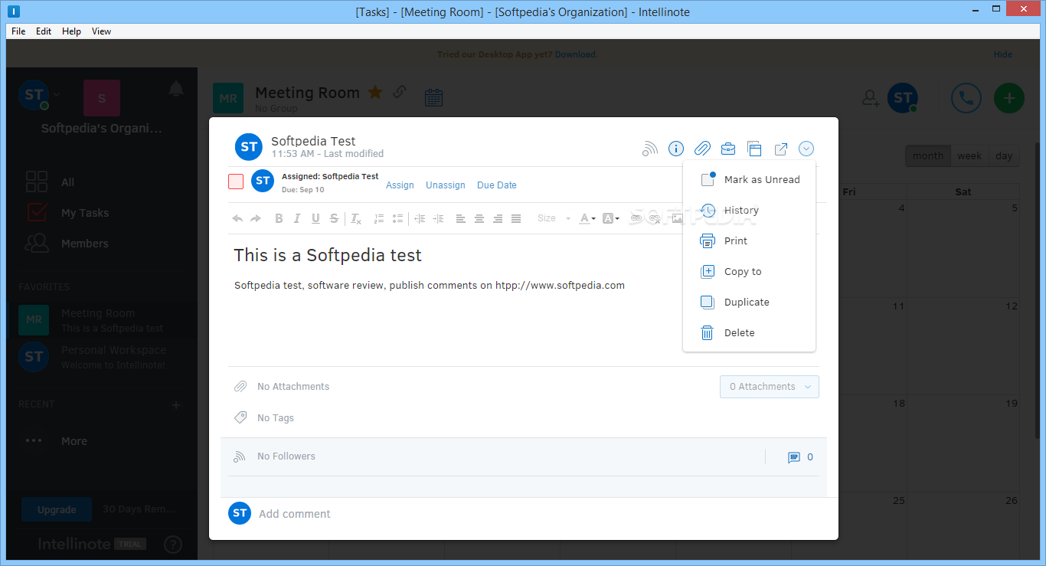Click the follow (RSS) icon in note header
The image size is (1046, 566).
point(650,149)
